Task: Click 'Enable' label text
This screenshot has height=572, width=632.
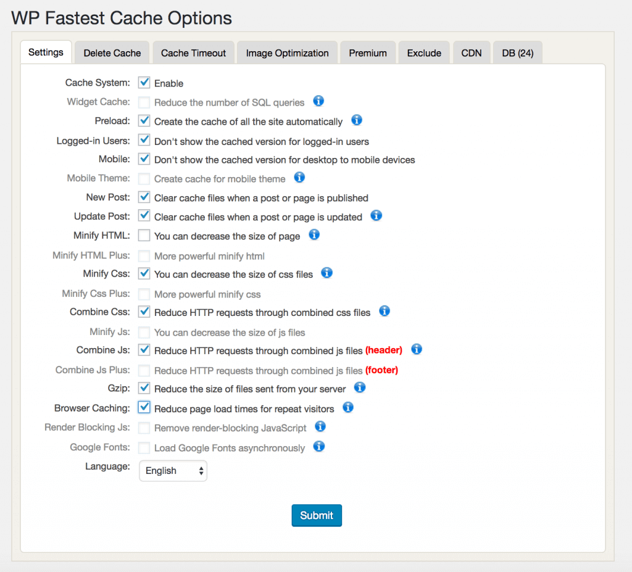Action: 169,83
